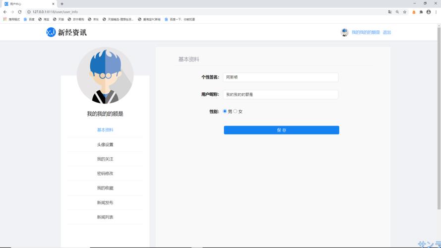Open the 天猫 bookmark
Screen dimensions: 441x248
click(59, 19)
